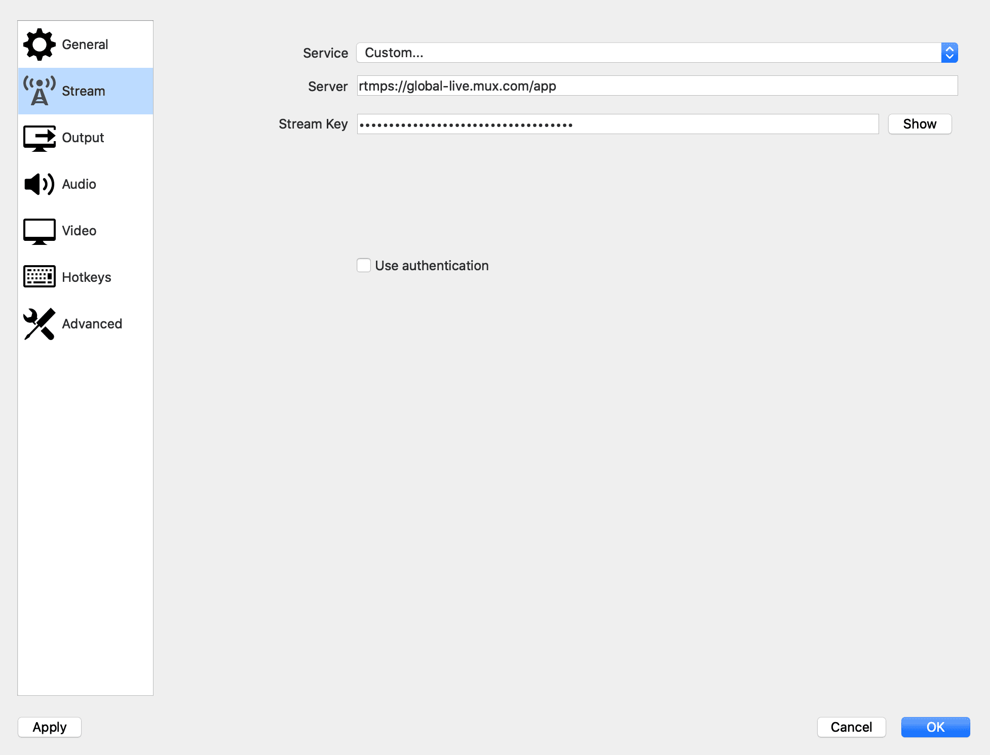Click the Advanced wrench tools icon
990x755 pixels.
click(39, 324)
